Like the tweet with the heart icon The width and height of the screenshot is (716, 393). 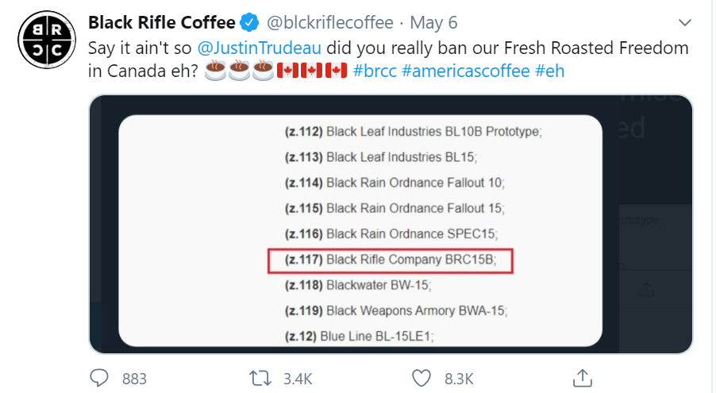tap(421, 379)
